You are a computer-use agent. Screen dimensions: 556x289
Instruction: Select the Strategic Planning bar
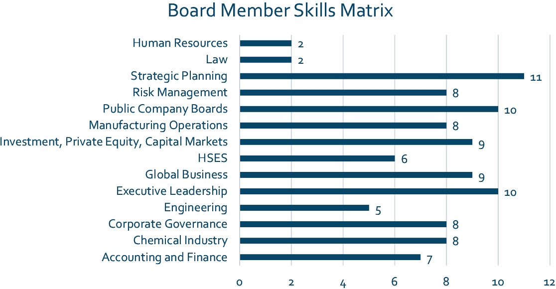(x=382, y=76)
